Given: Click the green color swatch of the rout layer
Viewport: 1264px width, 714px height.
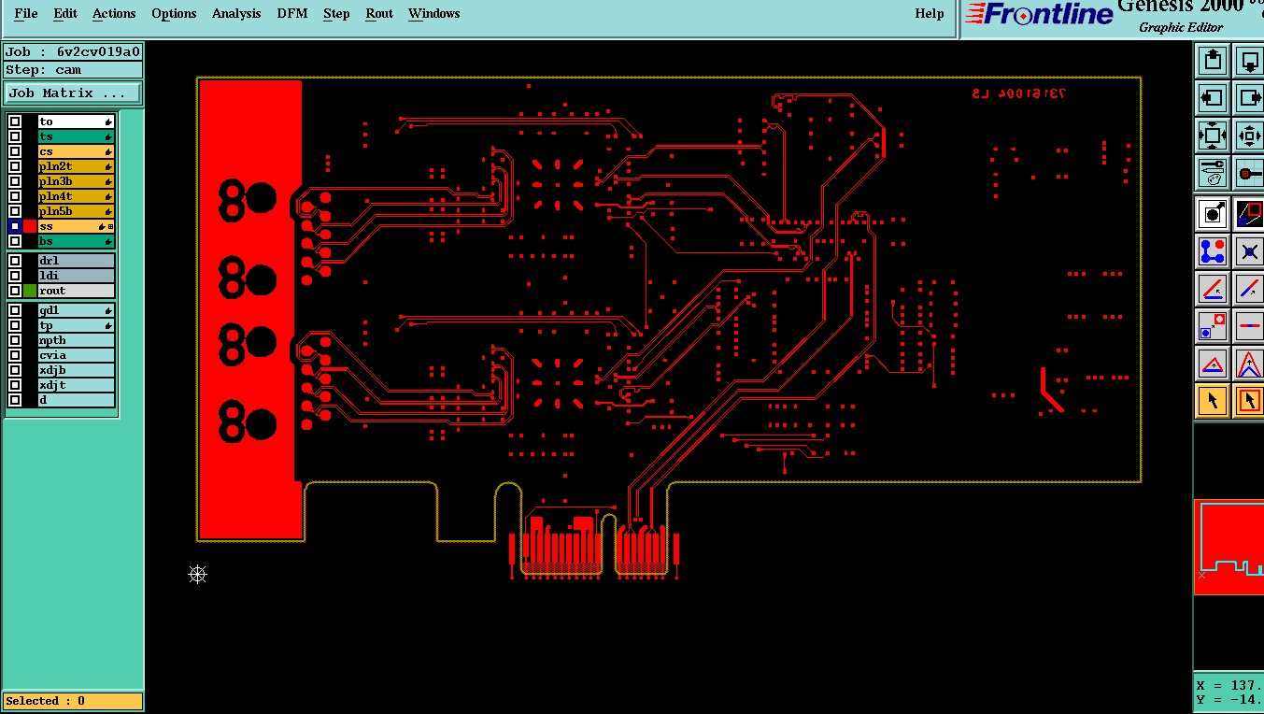Looking at the screenshot, I should [x=30, y=291].
